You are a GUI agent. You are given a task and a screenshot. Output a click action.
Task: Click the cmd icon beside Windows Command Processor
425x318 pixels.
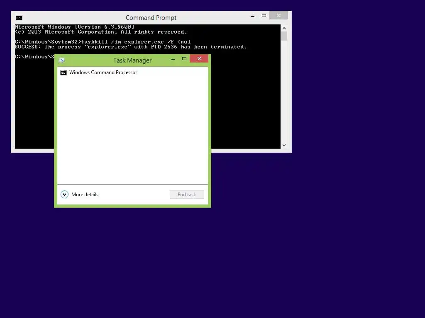(x=64, y=73)
